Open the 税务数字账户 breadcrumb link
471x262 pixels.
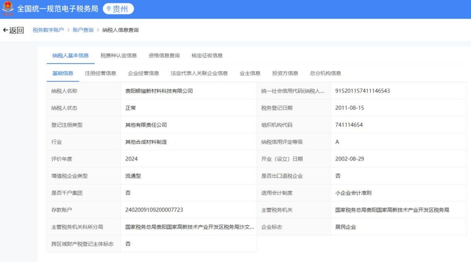48,30
